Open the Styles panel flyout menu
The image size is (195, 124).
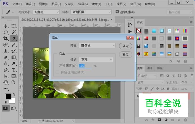click(191, 22)
